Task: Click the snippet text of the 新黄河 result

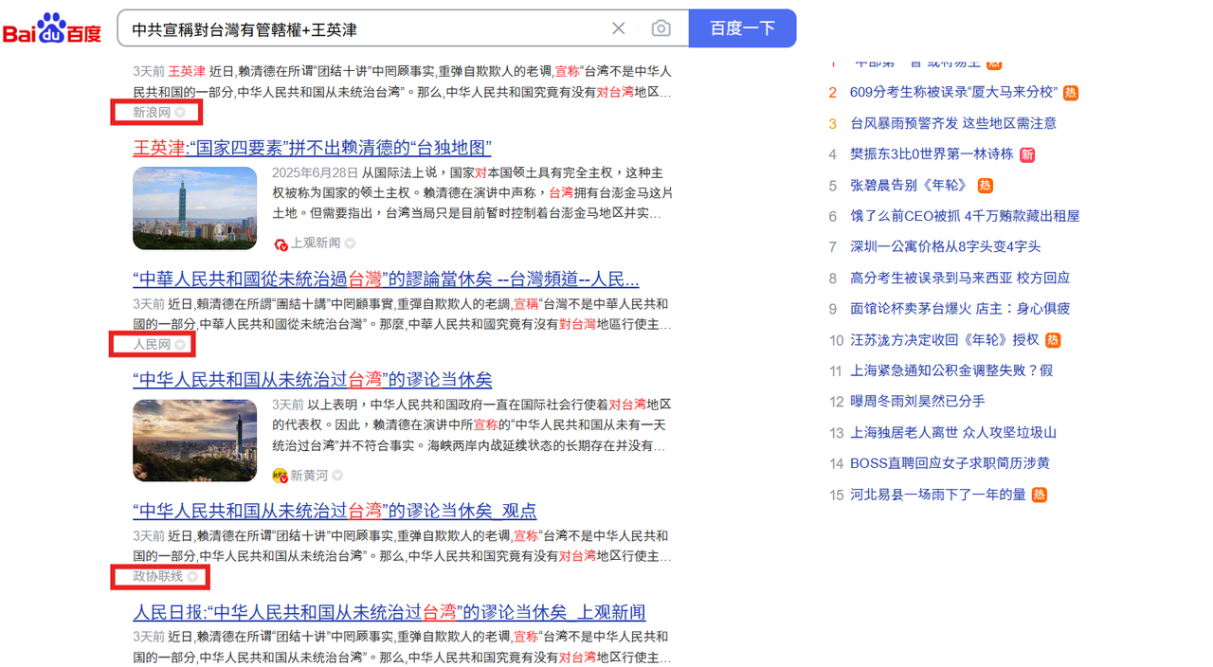Action: 472,424
